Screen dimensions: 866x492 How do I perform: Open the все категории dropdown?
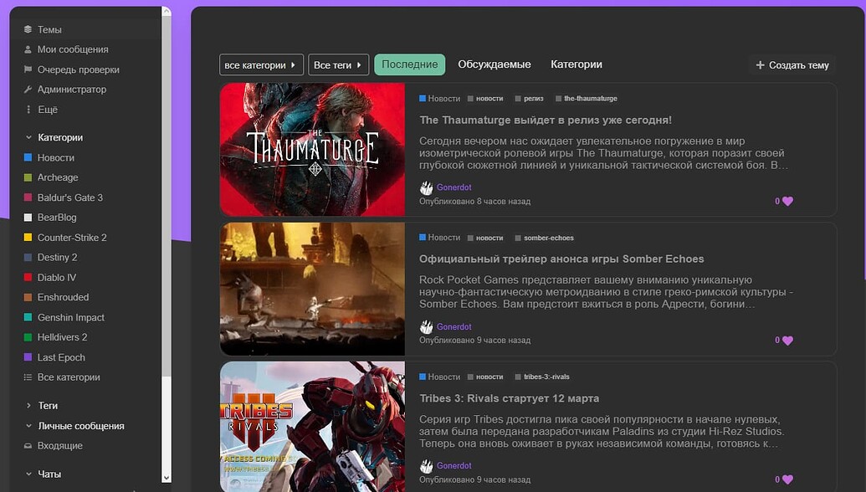pyautogui.click(x=261, y=65)
